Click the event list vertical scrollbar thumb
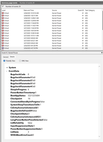The width and height of the screenshot is (103, 142). [102, 20]
